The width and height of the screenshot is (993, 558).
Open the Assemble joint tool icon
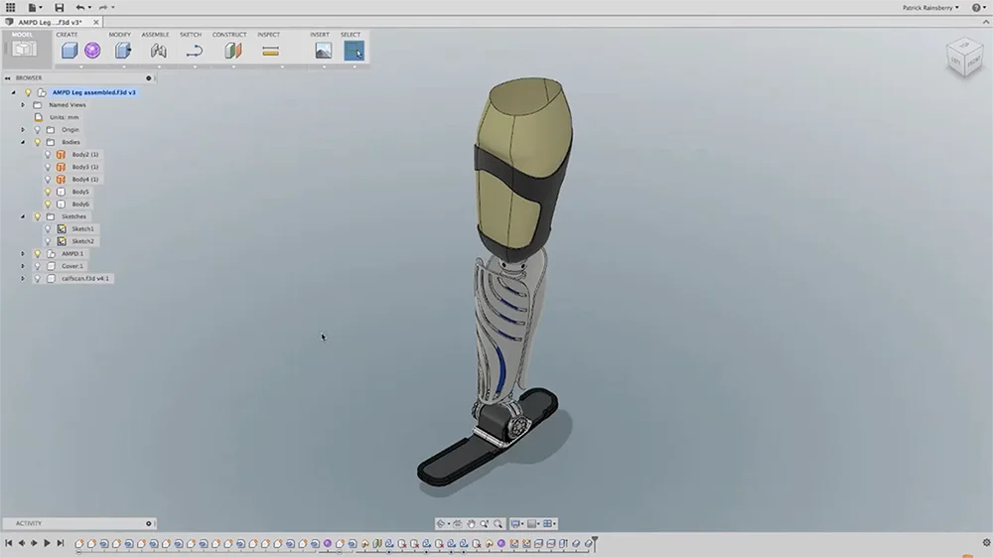point(158,50)
